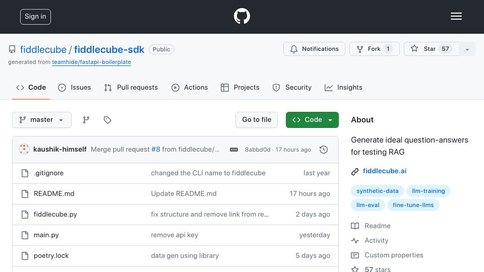Click the Public visibility badge
Viewport: 484px width, 272px height.
[x=161, y=49]
